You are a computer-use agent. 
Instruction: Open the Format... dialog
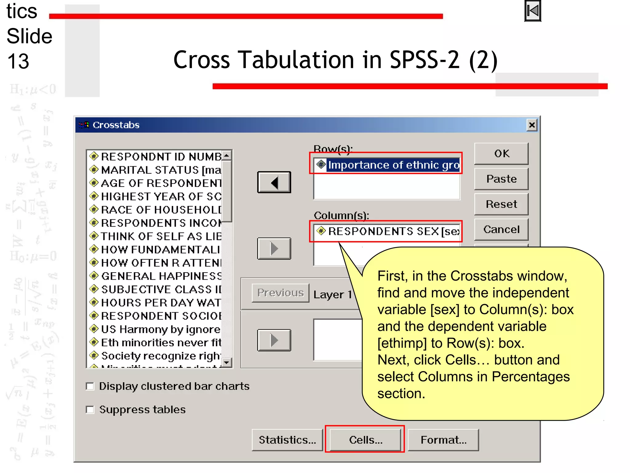tap(443, 440)
